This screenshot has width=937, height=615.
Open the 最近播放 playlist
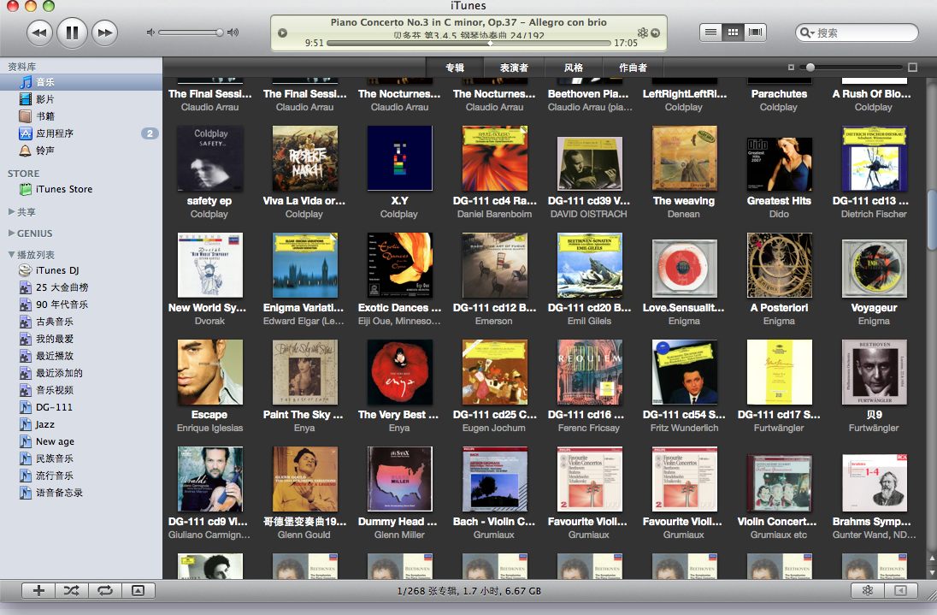(80, 356)
